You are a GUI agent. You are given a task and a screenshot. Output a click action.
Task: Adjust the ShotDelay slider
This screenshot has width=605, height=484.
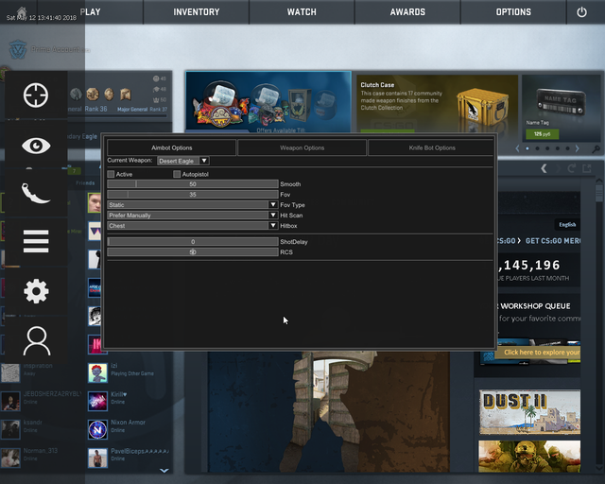coord(193,242)
